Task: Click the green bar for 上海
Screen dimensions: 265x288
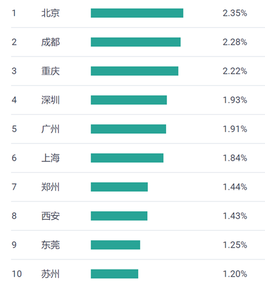Action: coord(127,158)
